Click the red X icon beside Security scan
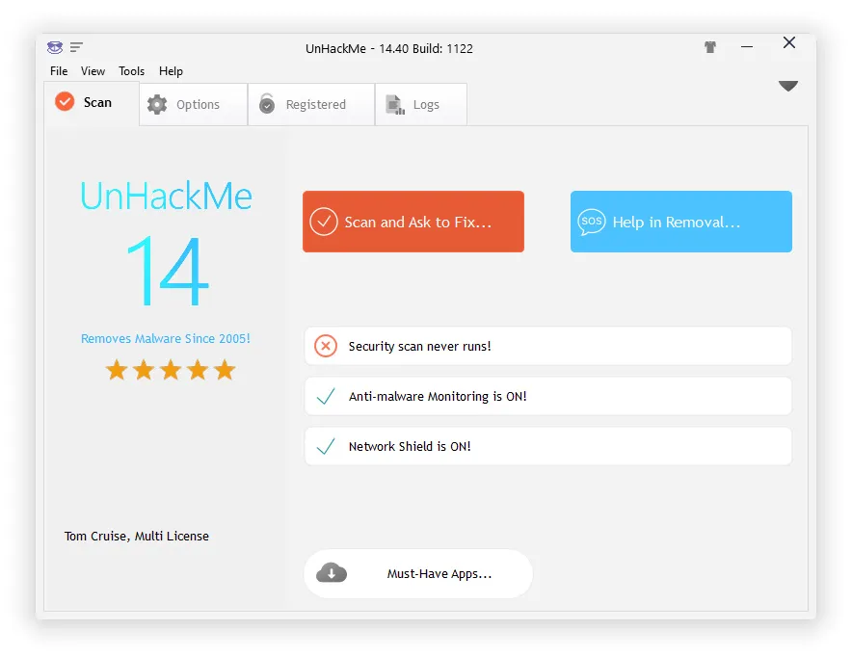 pos(326,347)
